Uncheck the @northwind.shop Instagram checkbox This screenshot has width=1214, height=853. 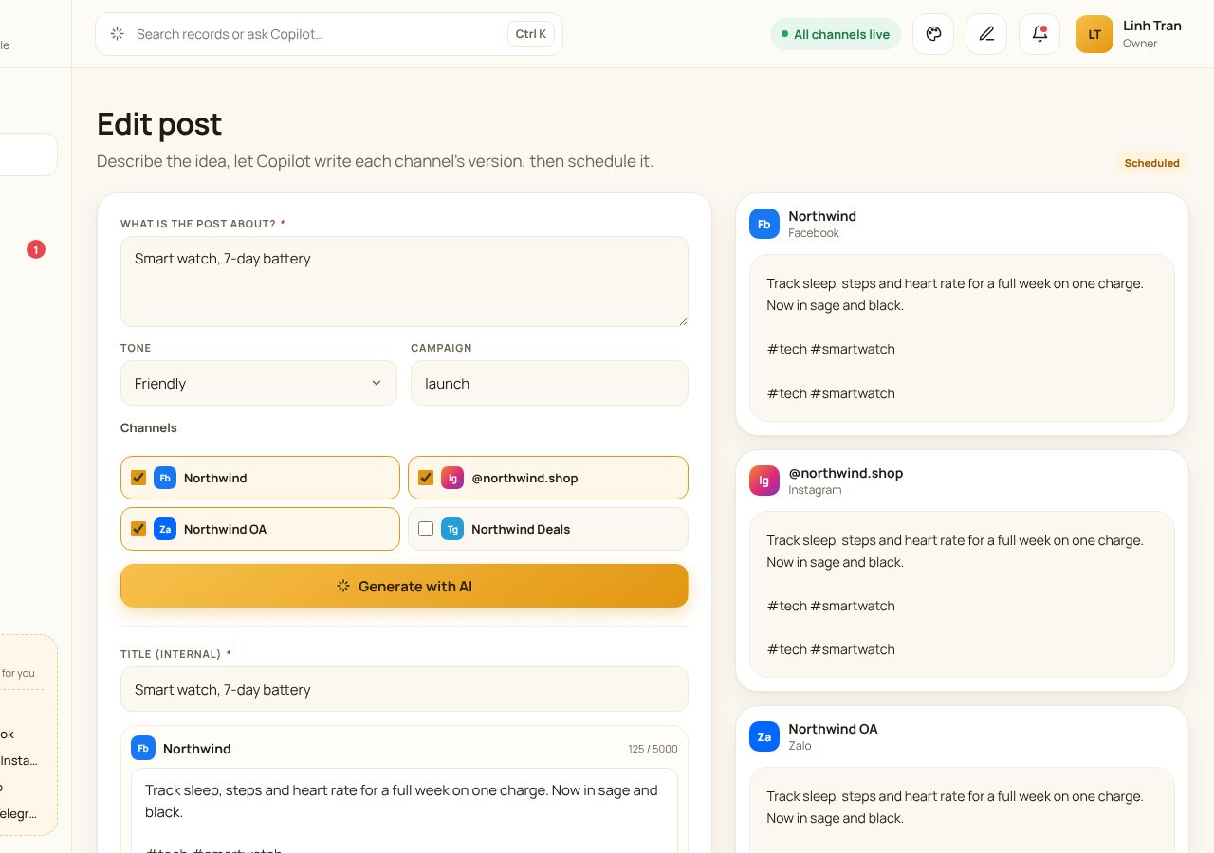pos(426,478)
